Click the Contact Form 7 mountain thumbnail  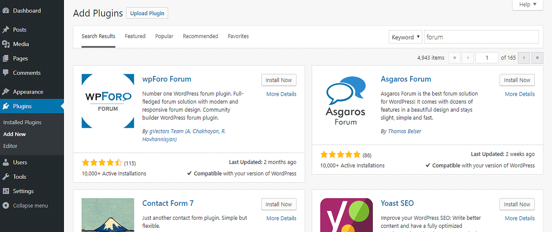(x=108, y=215)
